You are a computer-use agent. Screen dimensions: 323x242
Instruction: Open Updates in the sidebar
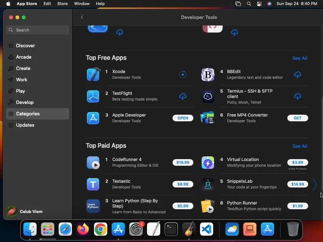coord(38,125)
